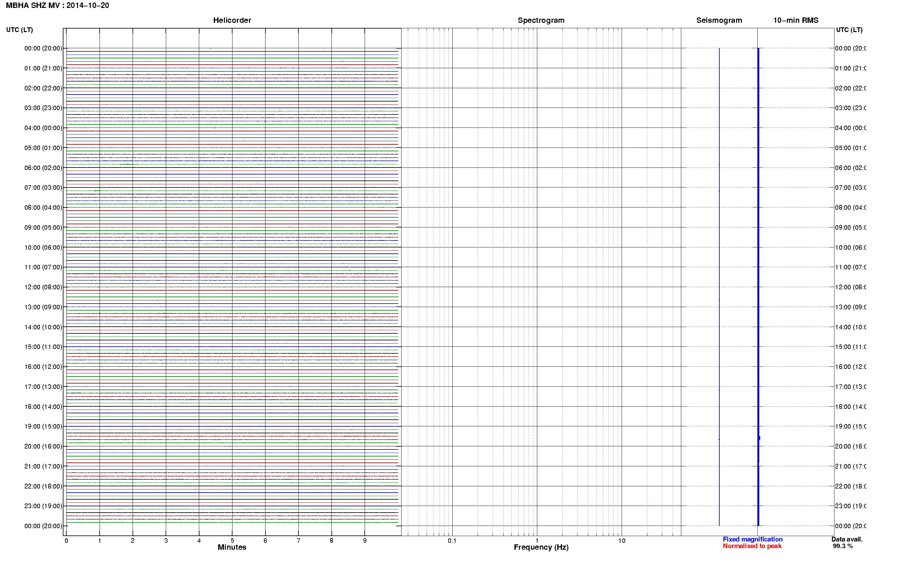Click left axis label '08:00 (04:00)'
Viewport: 902px width, 564px height.
point(43,207)
